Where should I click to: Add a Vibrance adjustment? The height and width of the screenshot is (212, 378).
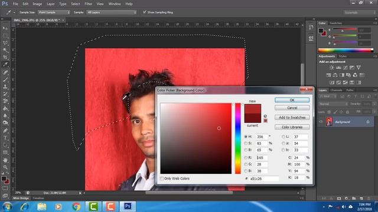pyautogui.click(x=359, y=68)
